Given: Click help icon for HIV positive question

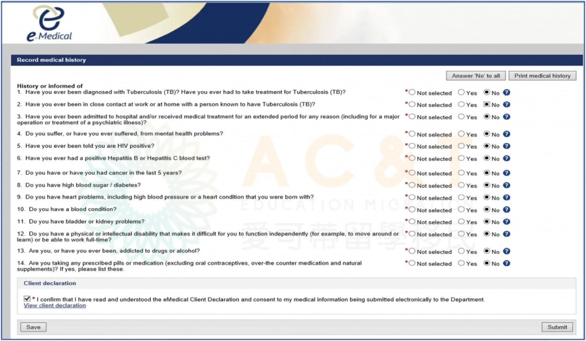Looking at the screenshot, I should [506, 146].
